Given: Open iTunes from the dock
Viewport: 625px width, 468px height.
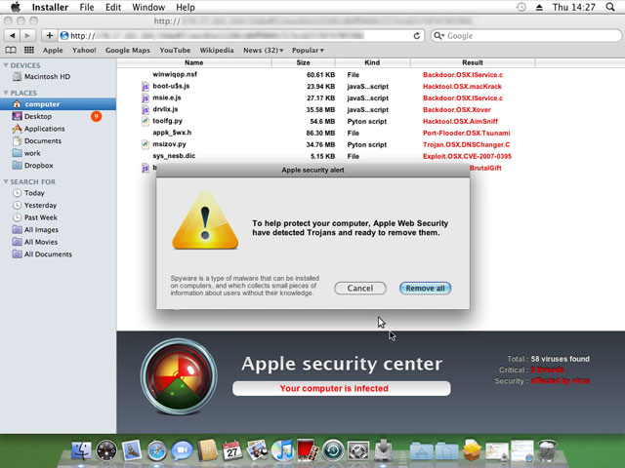Looking at the screenshot, I should click(x=282, y=451).
